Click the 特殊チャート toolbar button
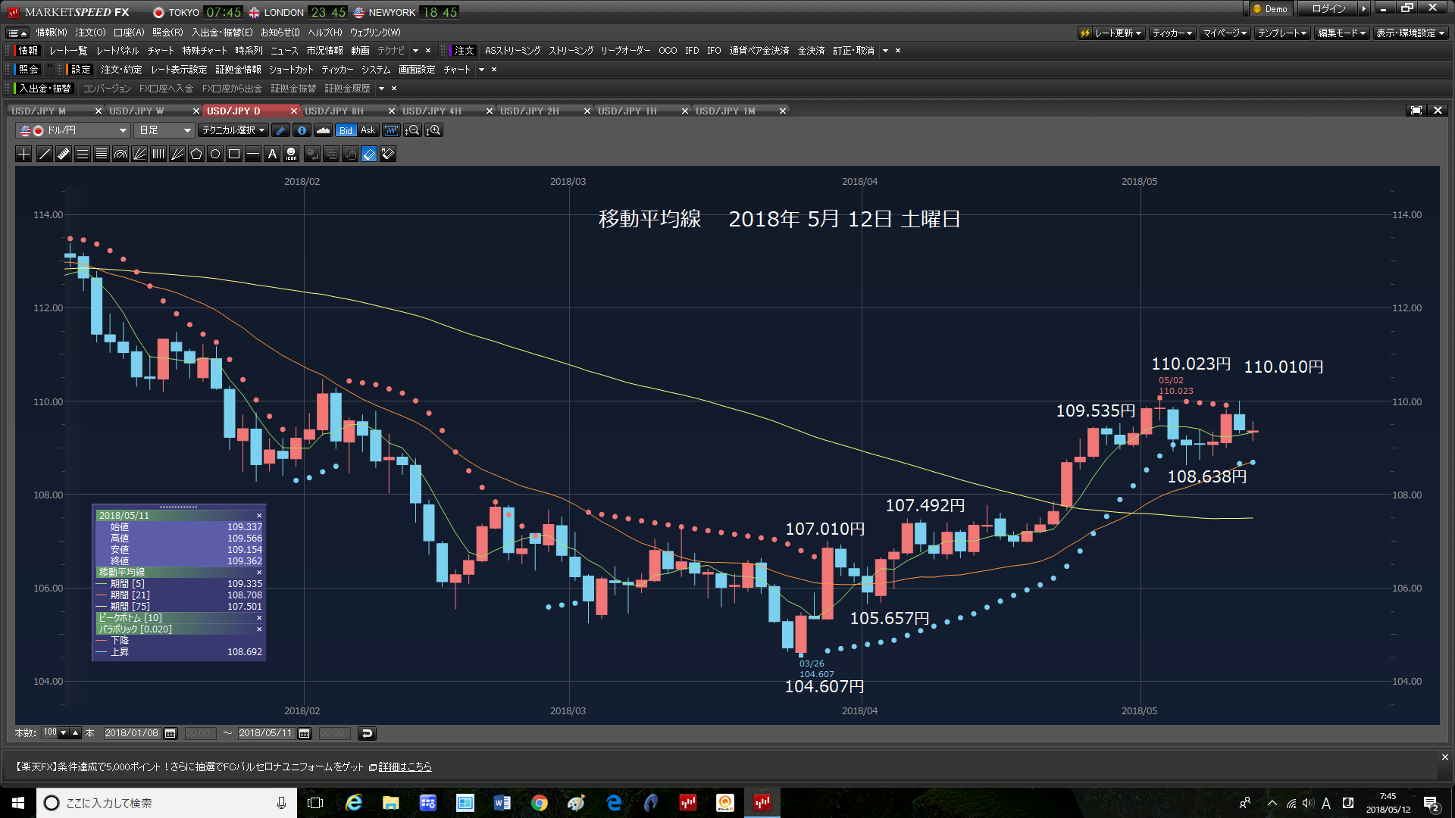Screen dimensions: 1455x818 [x=205, y=51]
